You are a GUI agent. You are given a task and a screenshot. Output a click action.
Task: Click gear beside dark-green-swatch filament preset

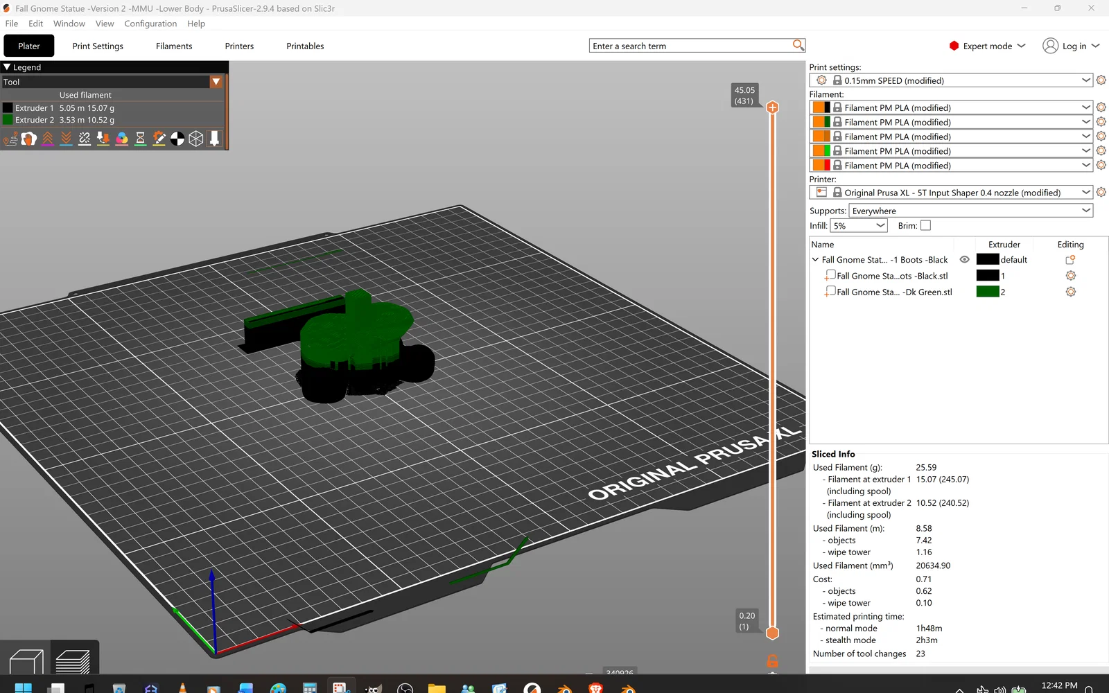click(x=1101, y=122)
